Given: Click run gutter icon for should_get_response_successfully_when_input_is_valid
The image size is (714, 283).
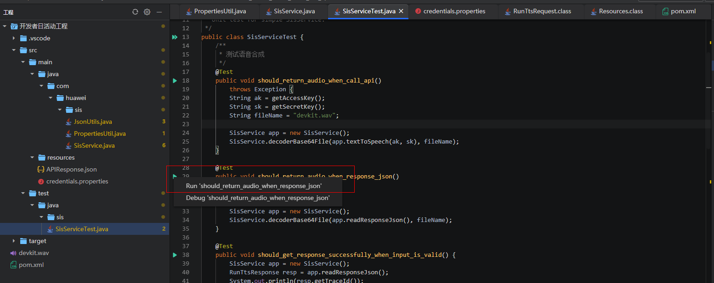Looking at the screenshot, I should pos(175,255).
